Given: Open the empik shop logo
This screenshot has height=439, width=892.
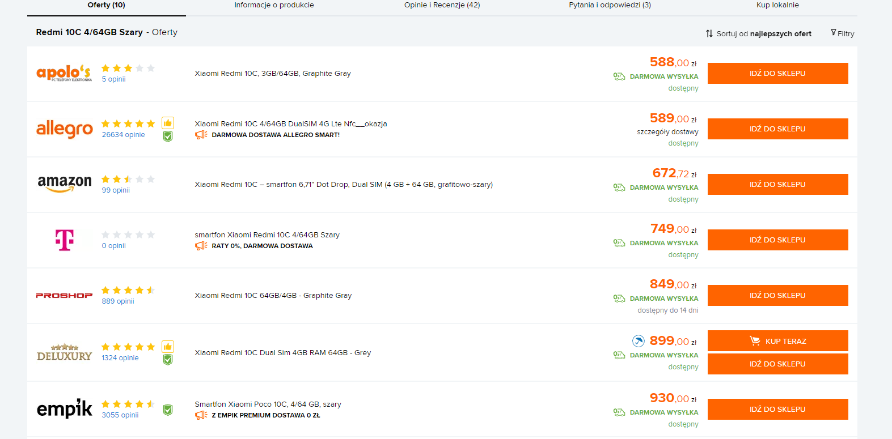Looking at the screenshot, I should coord(64,408).
